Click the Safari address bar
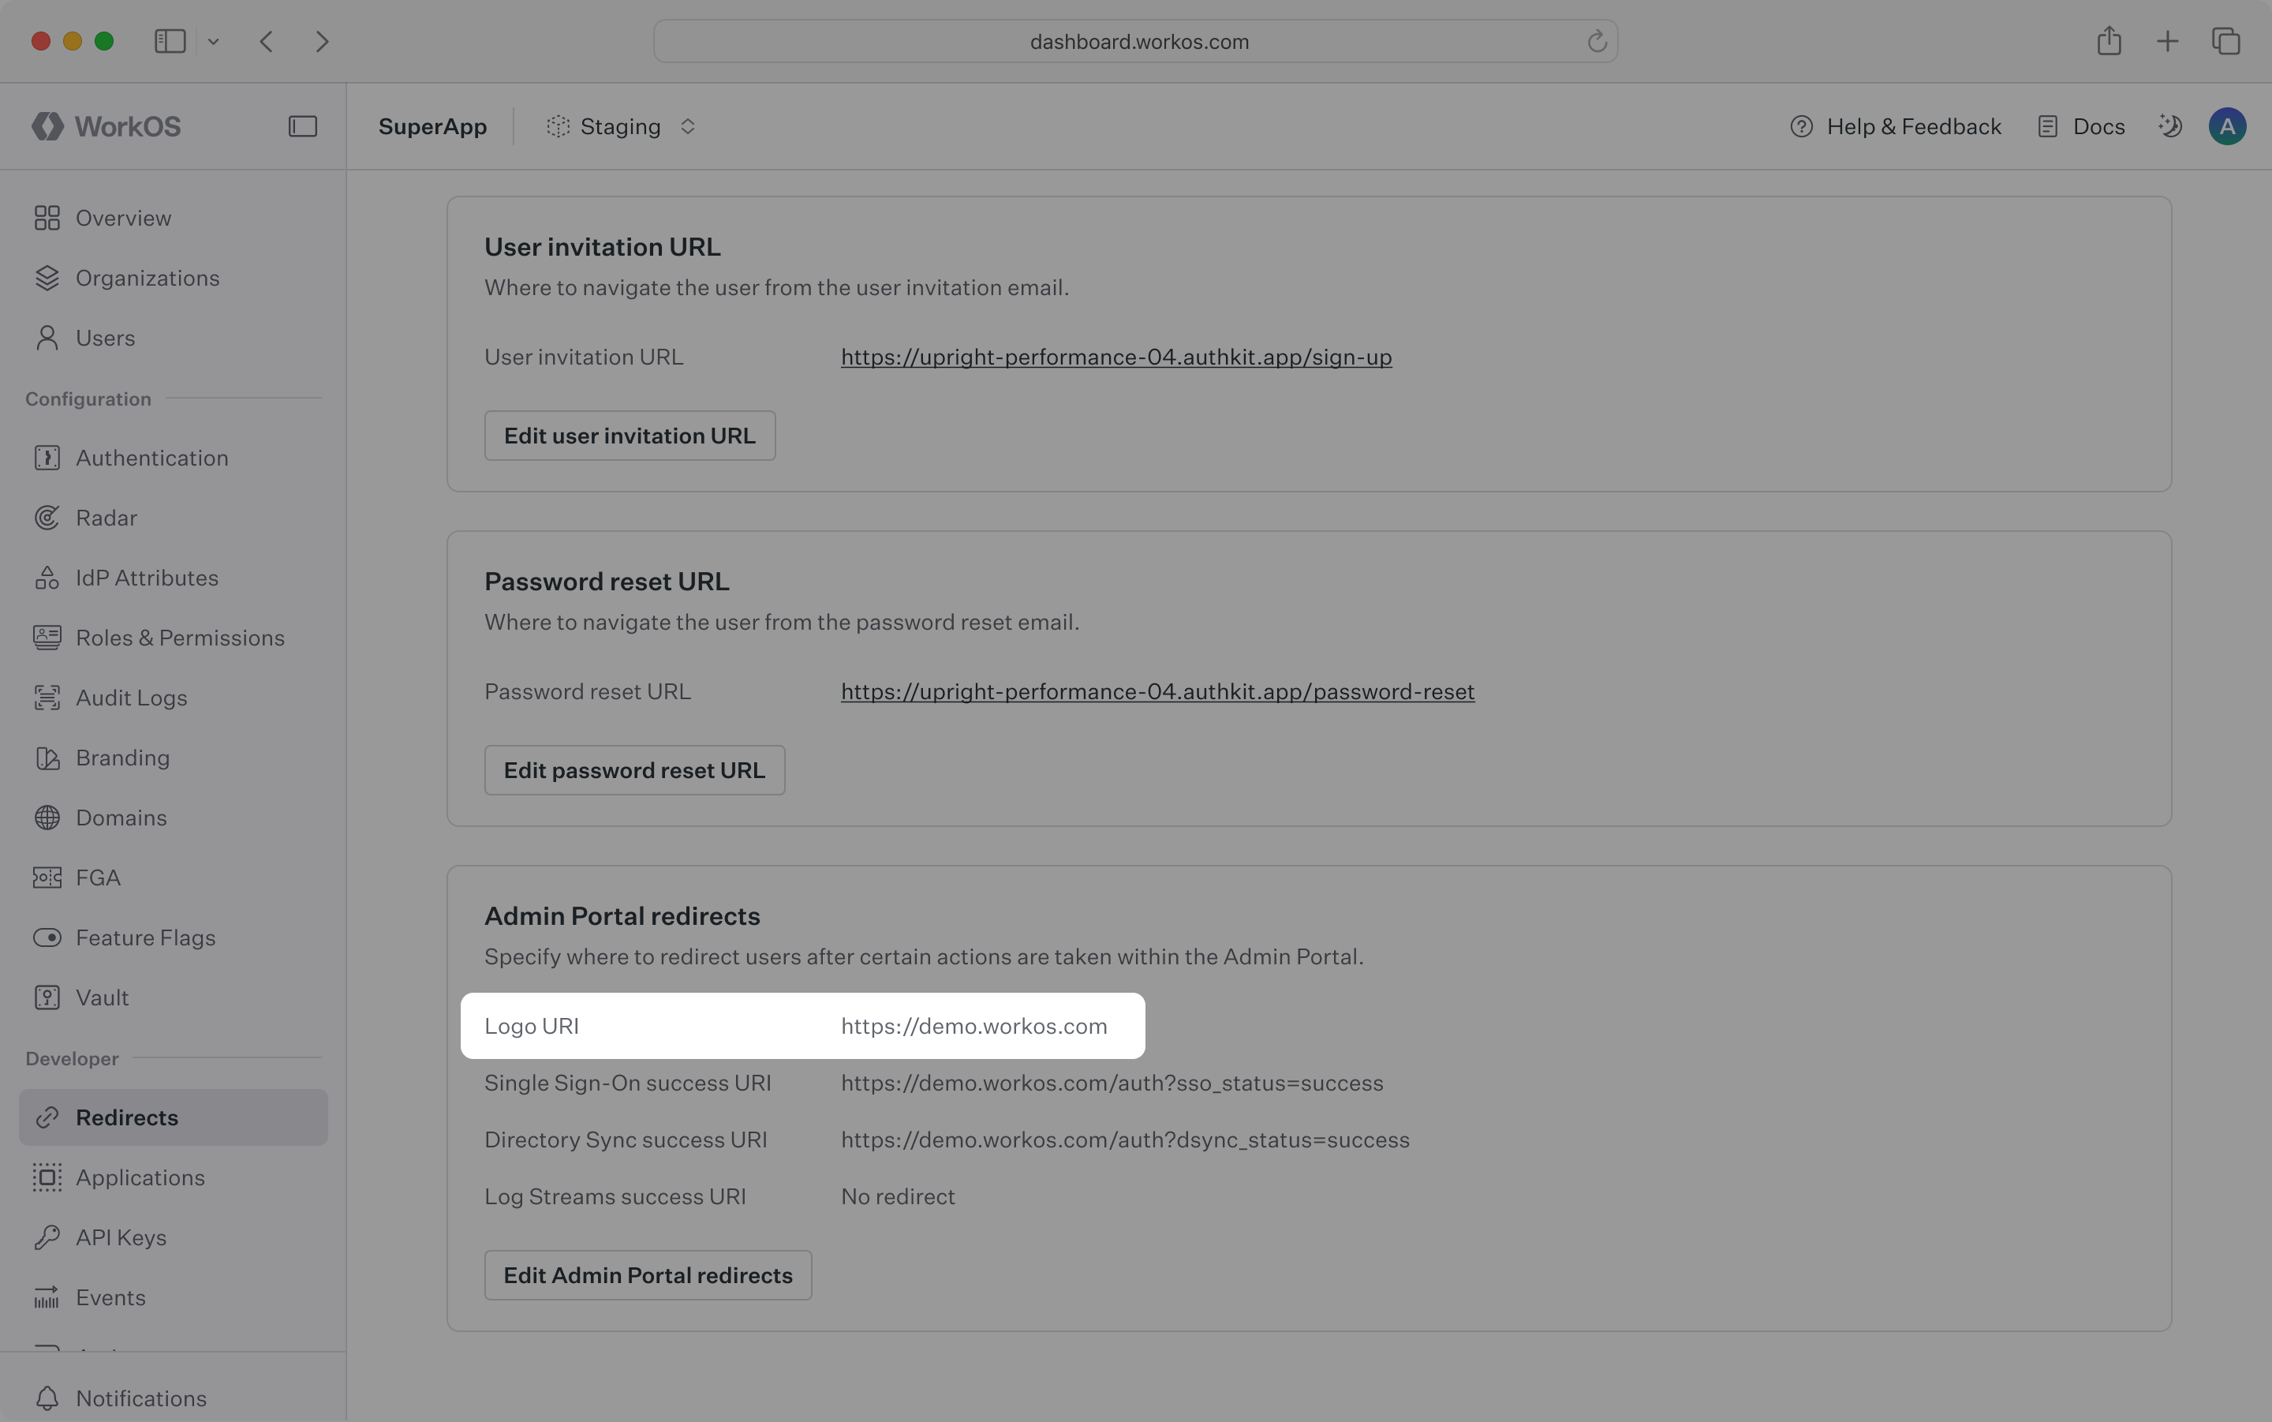Viewport: 2272px width, 1422px height. click(1138, 41)
